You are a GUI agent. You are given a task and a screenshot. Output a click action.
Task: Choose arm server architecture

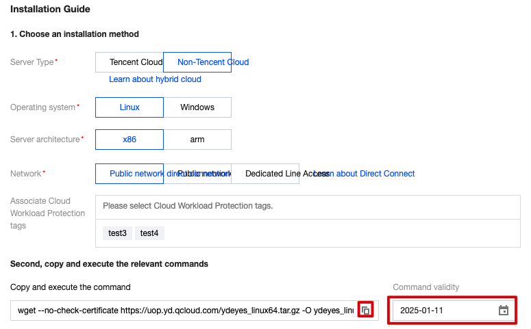click(x=197, y=140)
